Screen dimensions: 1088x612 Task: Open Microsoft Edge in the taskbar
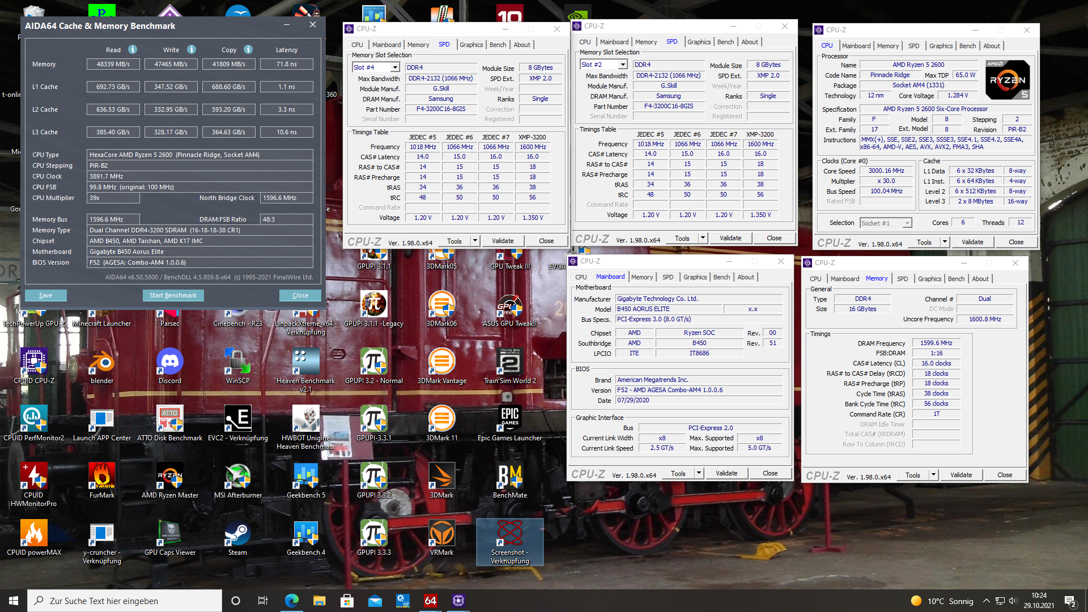point(291,601)
